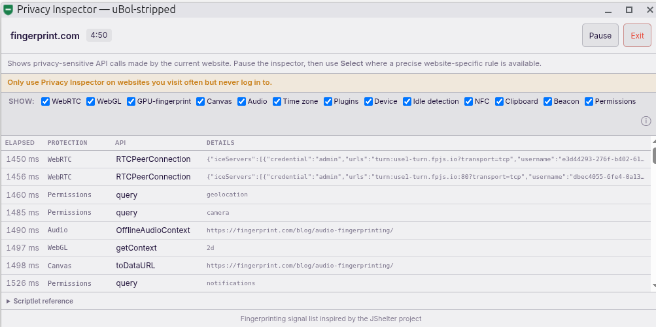Toggle the Canvas filter checkbox
The width and height of the screenshot is (656, 327).
click(x=200, y=101)
